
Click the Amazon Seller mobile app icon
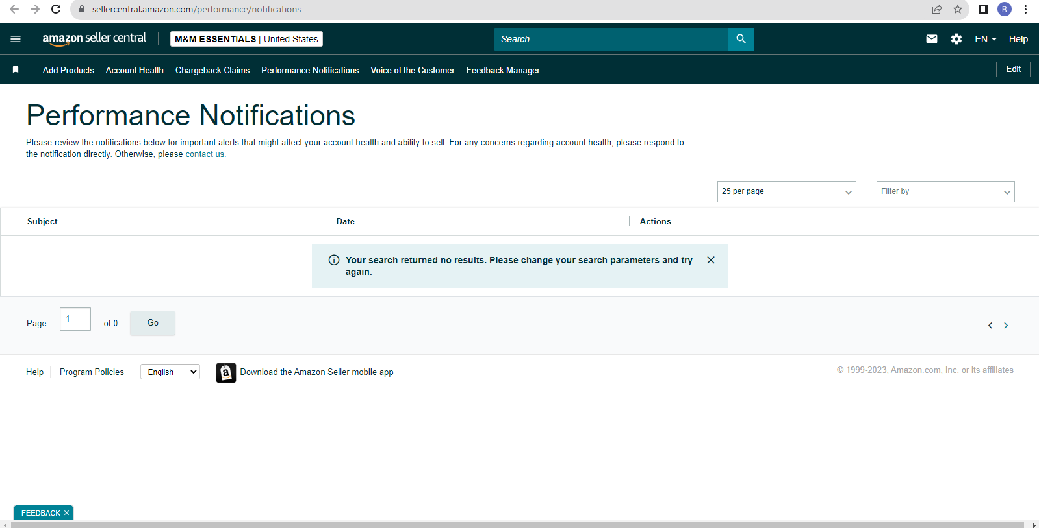click(226, 372)
